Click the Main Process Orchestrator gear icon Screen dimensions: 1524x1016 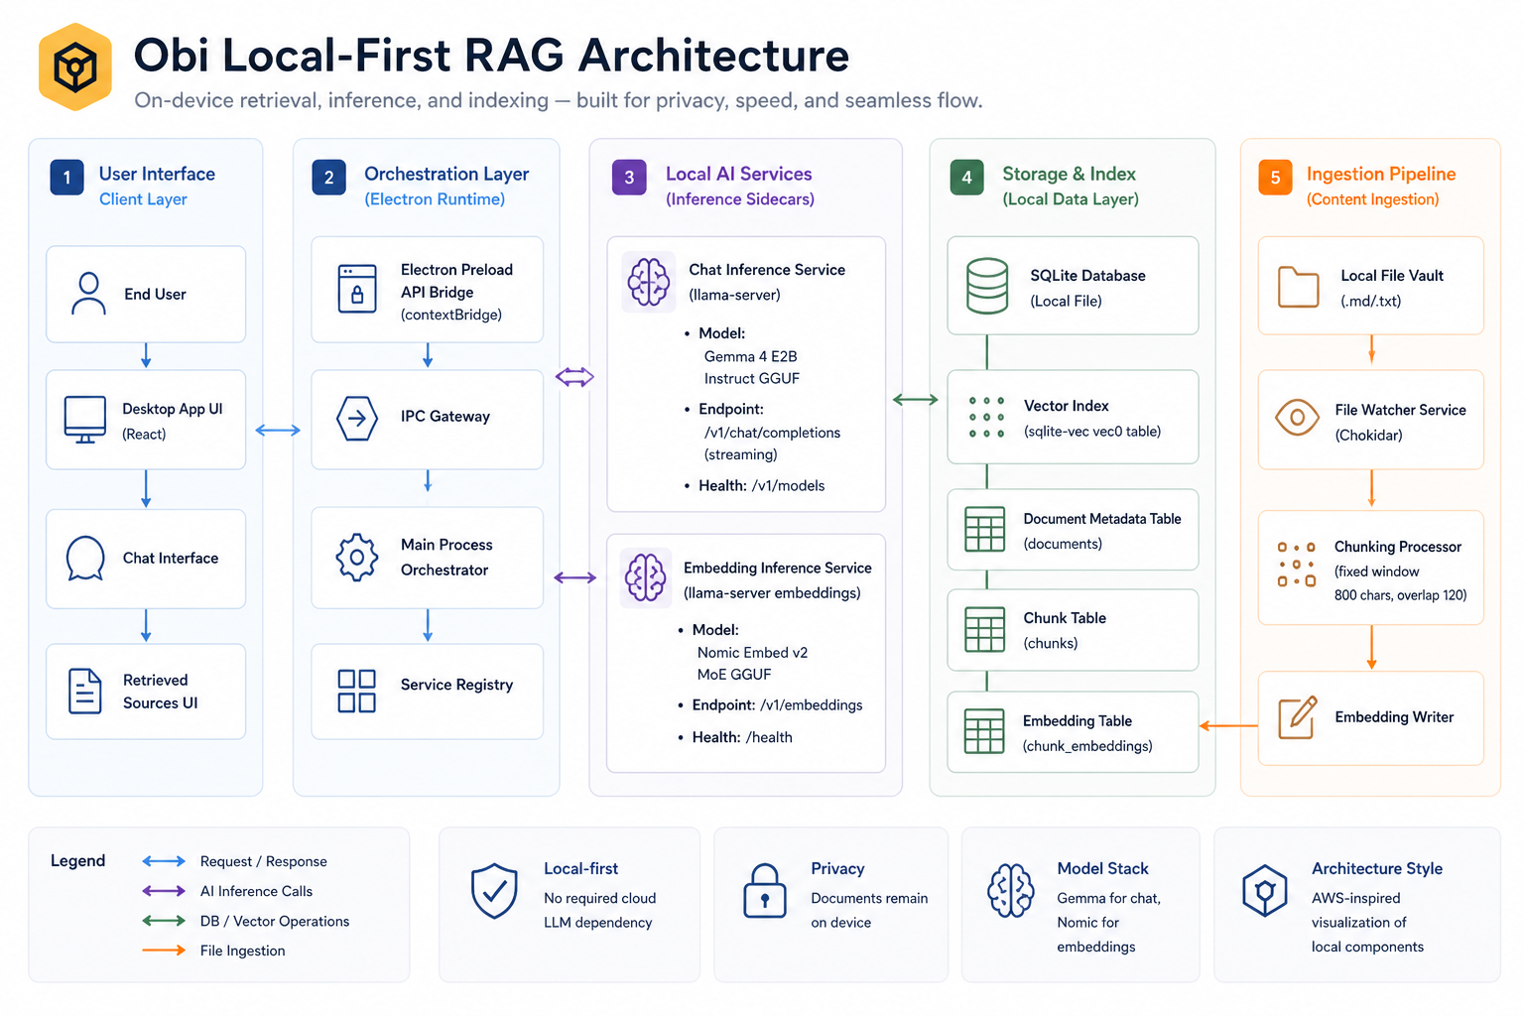pos(357,558)
